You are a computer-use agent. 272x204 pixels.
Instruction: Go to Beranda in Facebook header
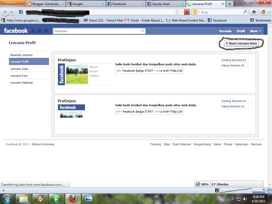225,31
